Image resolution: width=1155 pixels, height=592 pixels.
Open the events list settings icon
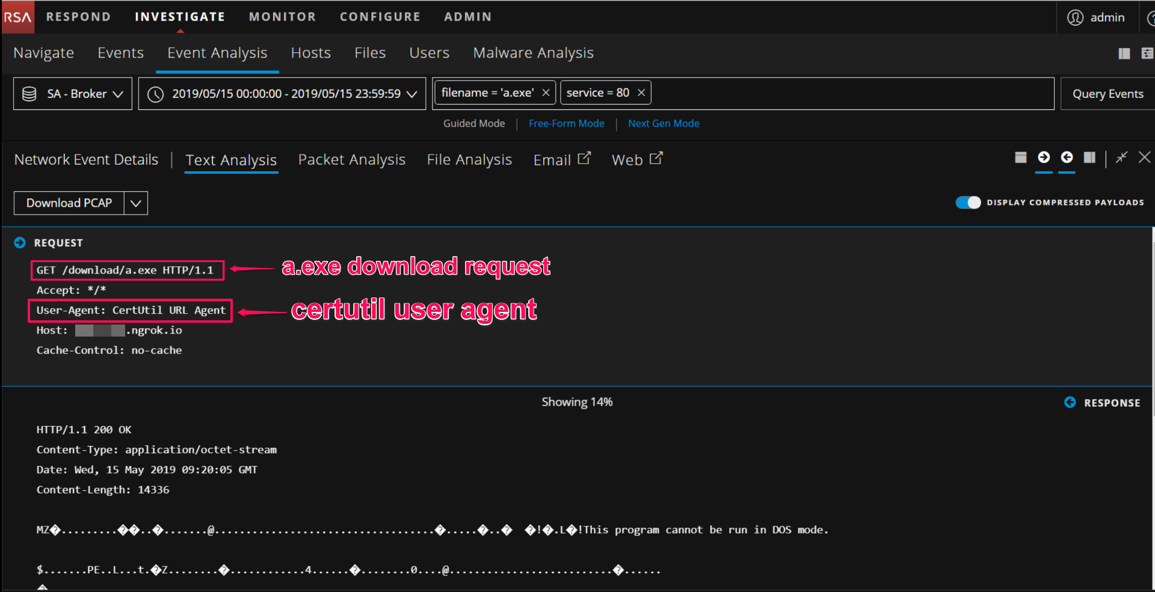[x=1147, y=53]
